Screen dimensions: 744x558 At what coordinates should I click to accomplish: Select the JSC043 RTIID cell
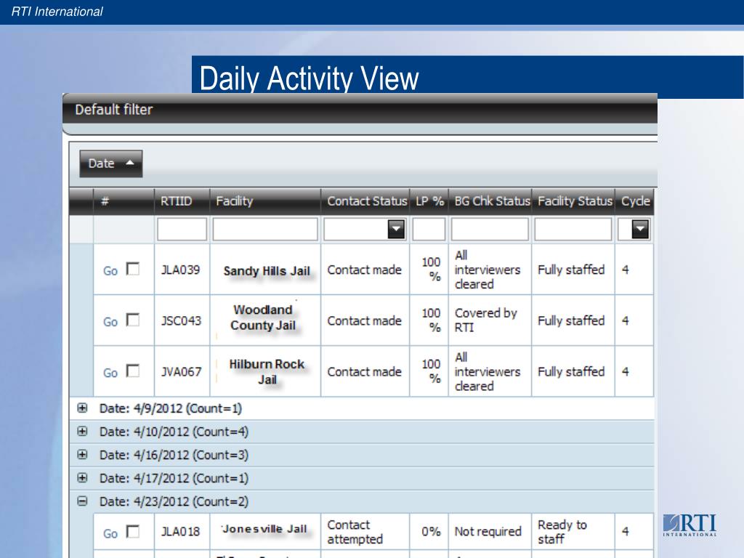[x=181, y=320]
